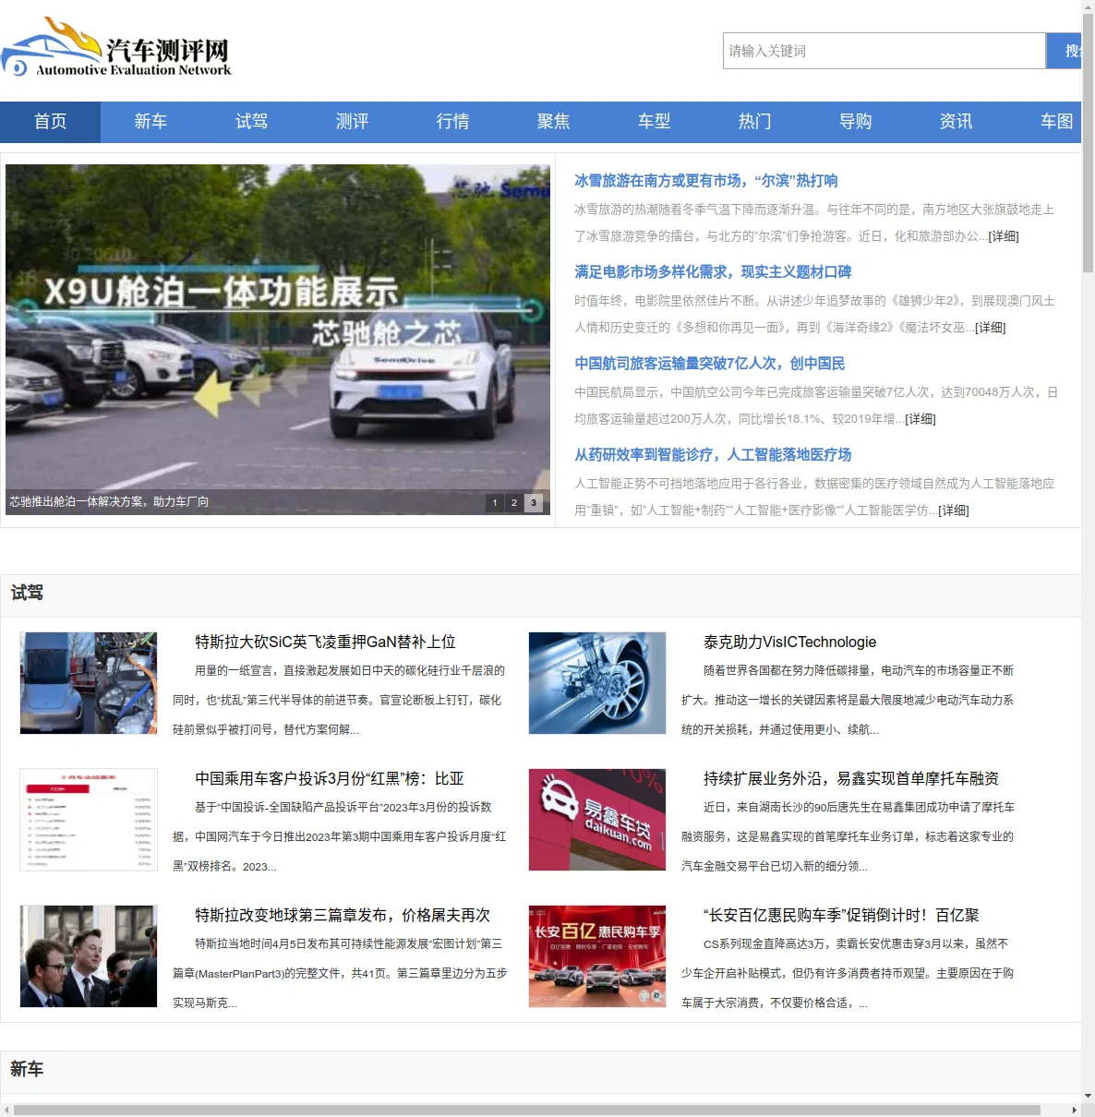Viewport: 1095px width, 1117px height.
Task: Go to the 试驾 nav tab
Action: click(251, 122)
